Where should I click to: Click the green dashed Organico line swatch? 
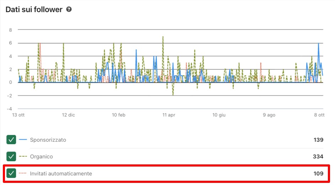pos(23,156)
